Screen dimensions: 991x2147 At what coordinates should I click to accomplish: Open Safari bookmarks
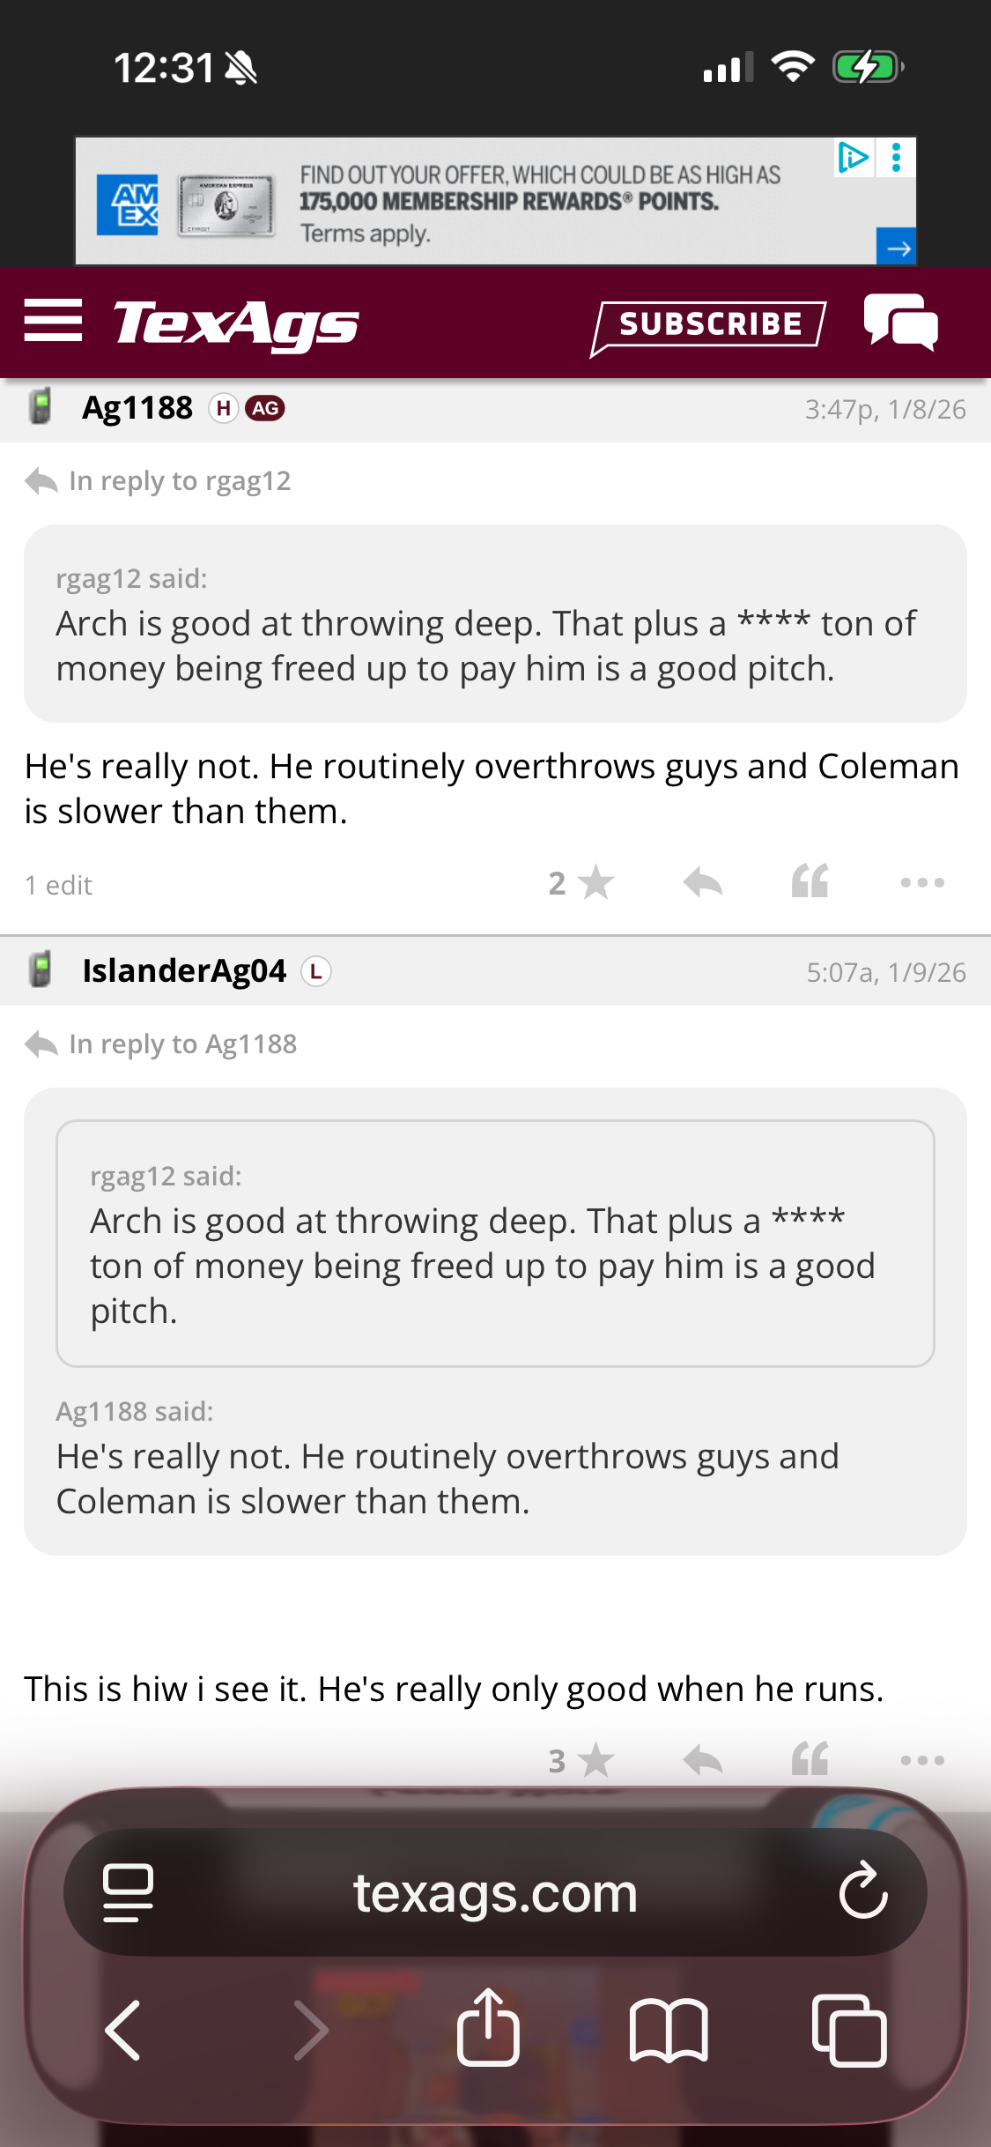(669, 2029)
